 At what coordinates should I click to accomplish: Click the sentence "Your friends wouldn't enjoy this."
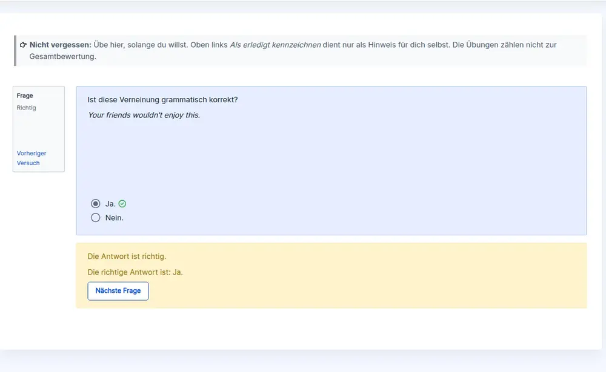point(144,115)
